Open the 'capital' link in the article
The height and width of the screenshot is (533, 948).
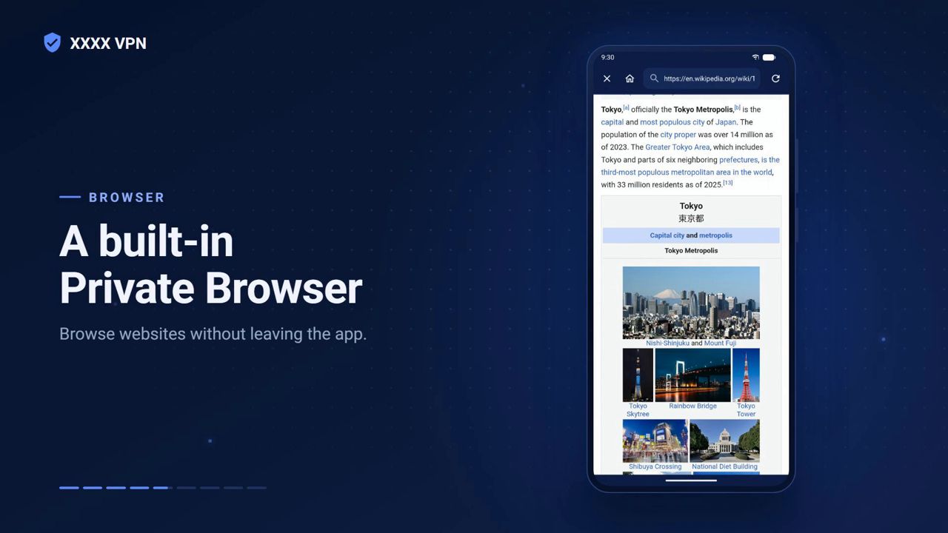(x=612, y=122)
